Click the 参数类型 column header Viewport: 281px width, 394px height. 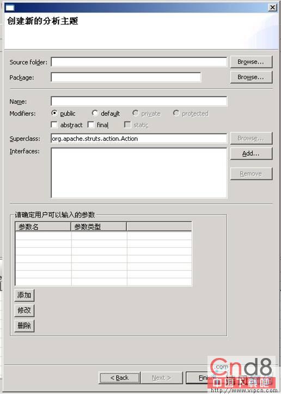[99, 226]
